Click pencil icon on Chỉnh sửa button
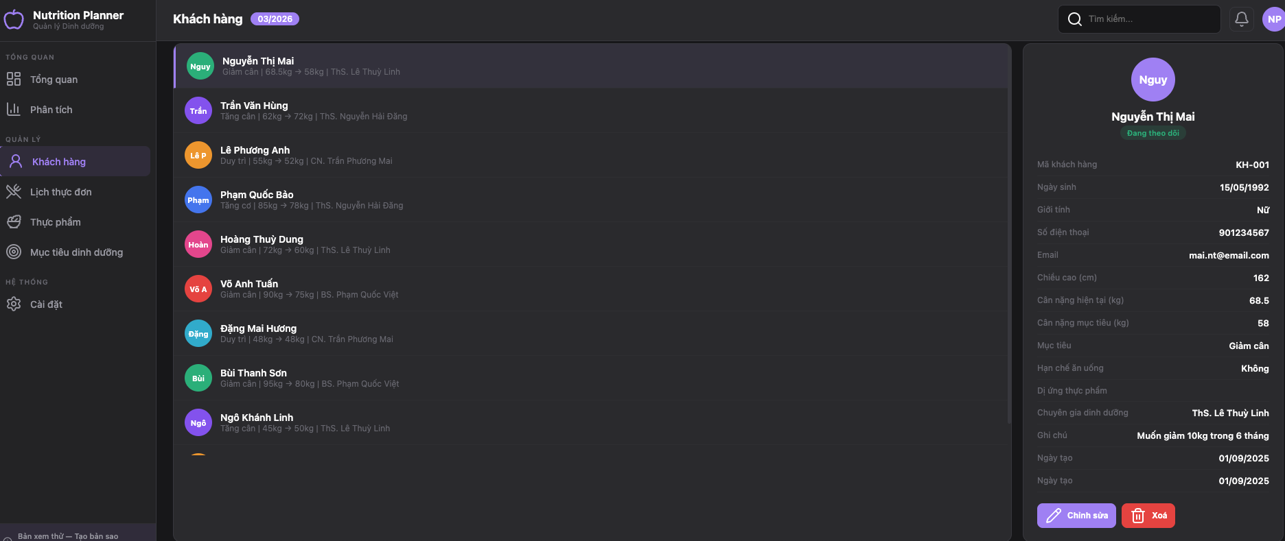The height and width of the screenshot is (541, 1285). point(1054,516)
